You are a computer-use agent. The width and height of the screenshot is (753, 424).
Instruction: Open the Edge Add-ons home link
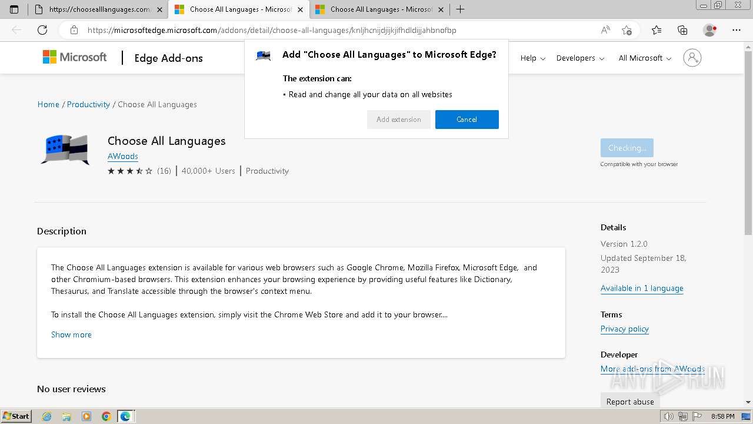click(x=168, y=58)
